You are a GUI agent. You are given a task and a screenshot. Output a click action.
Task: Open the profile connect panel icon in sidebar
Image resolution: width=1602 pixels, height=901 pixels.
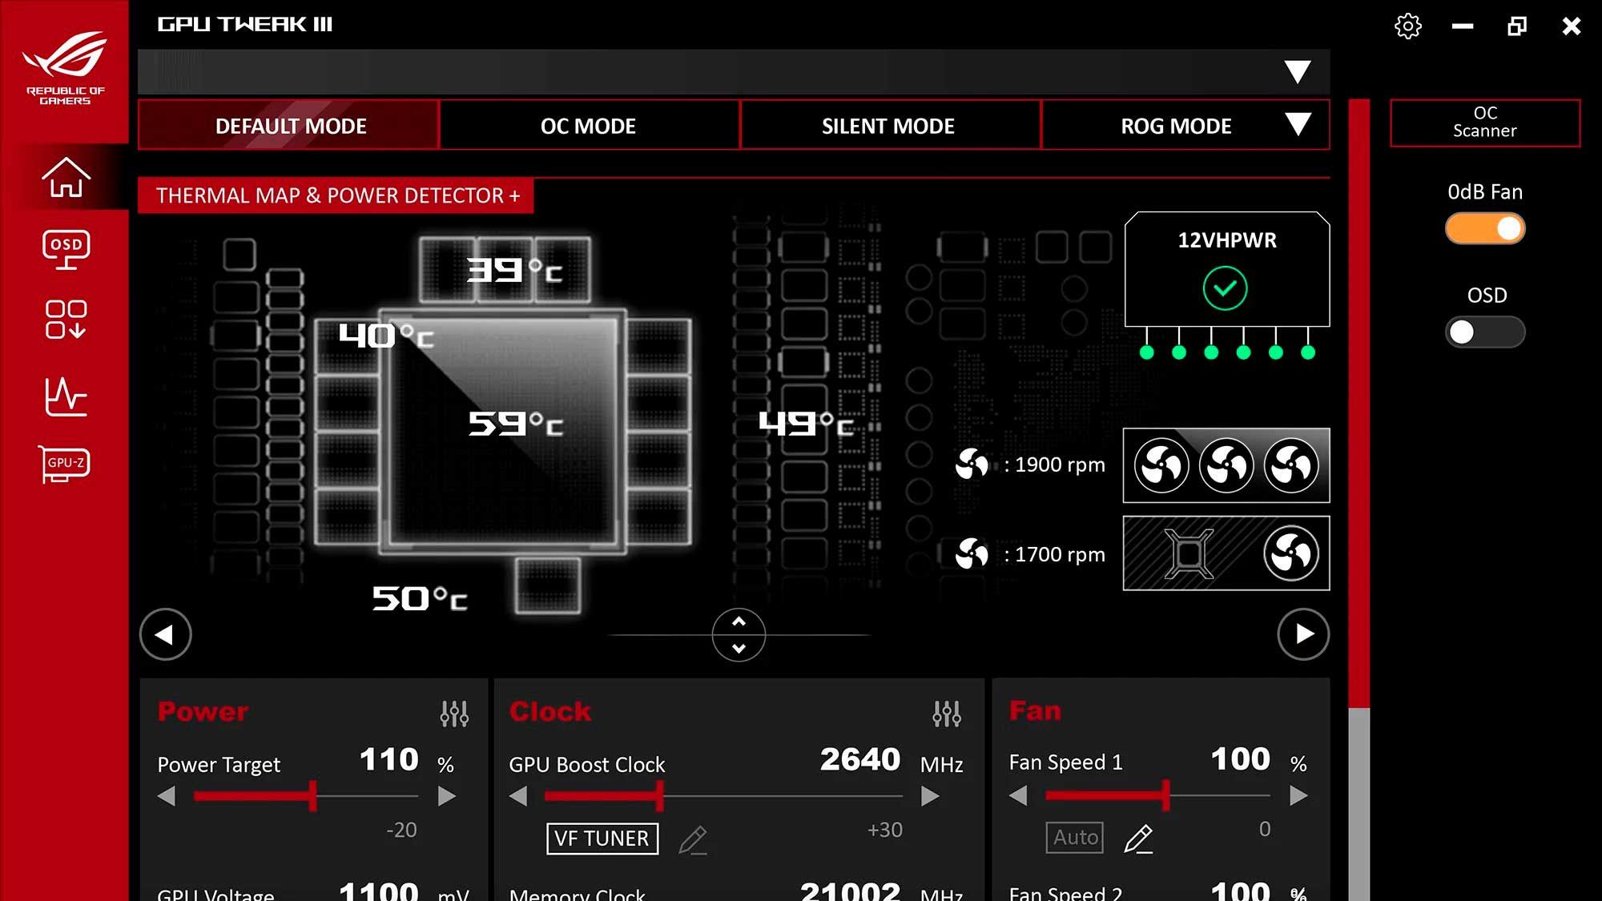[x=67, y=319]
